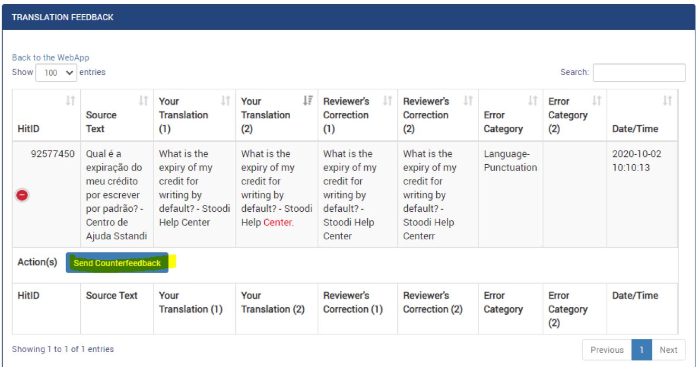Sort by Error Category column arrows
Screen dimensions: 699x367
click(533, 100)
